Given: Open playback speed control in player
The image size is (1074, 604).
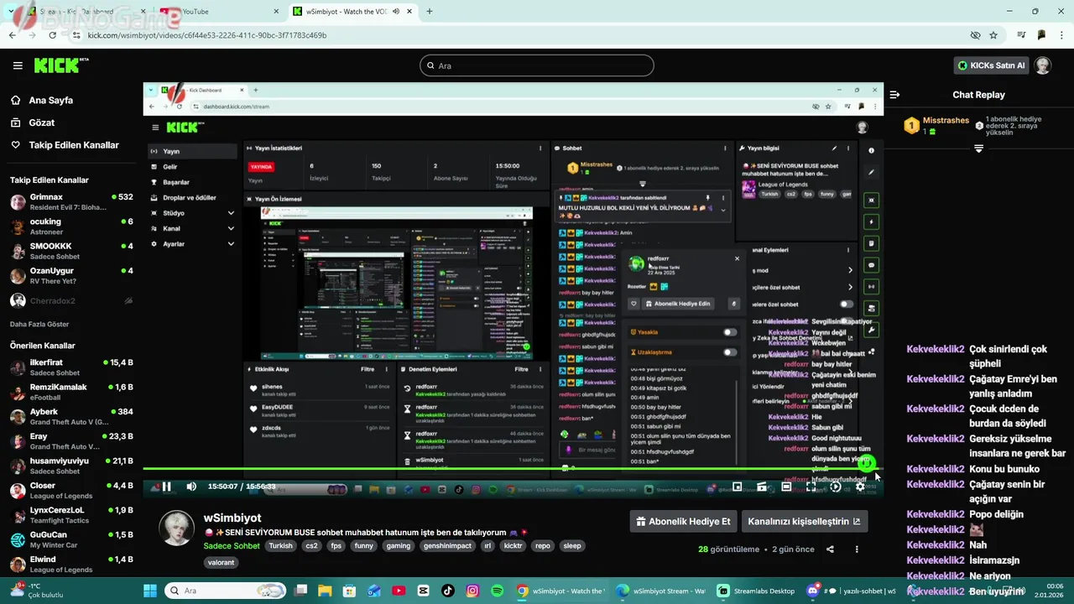Looking at the screenshot, I should click(x=836, y=487).
